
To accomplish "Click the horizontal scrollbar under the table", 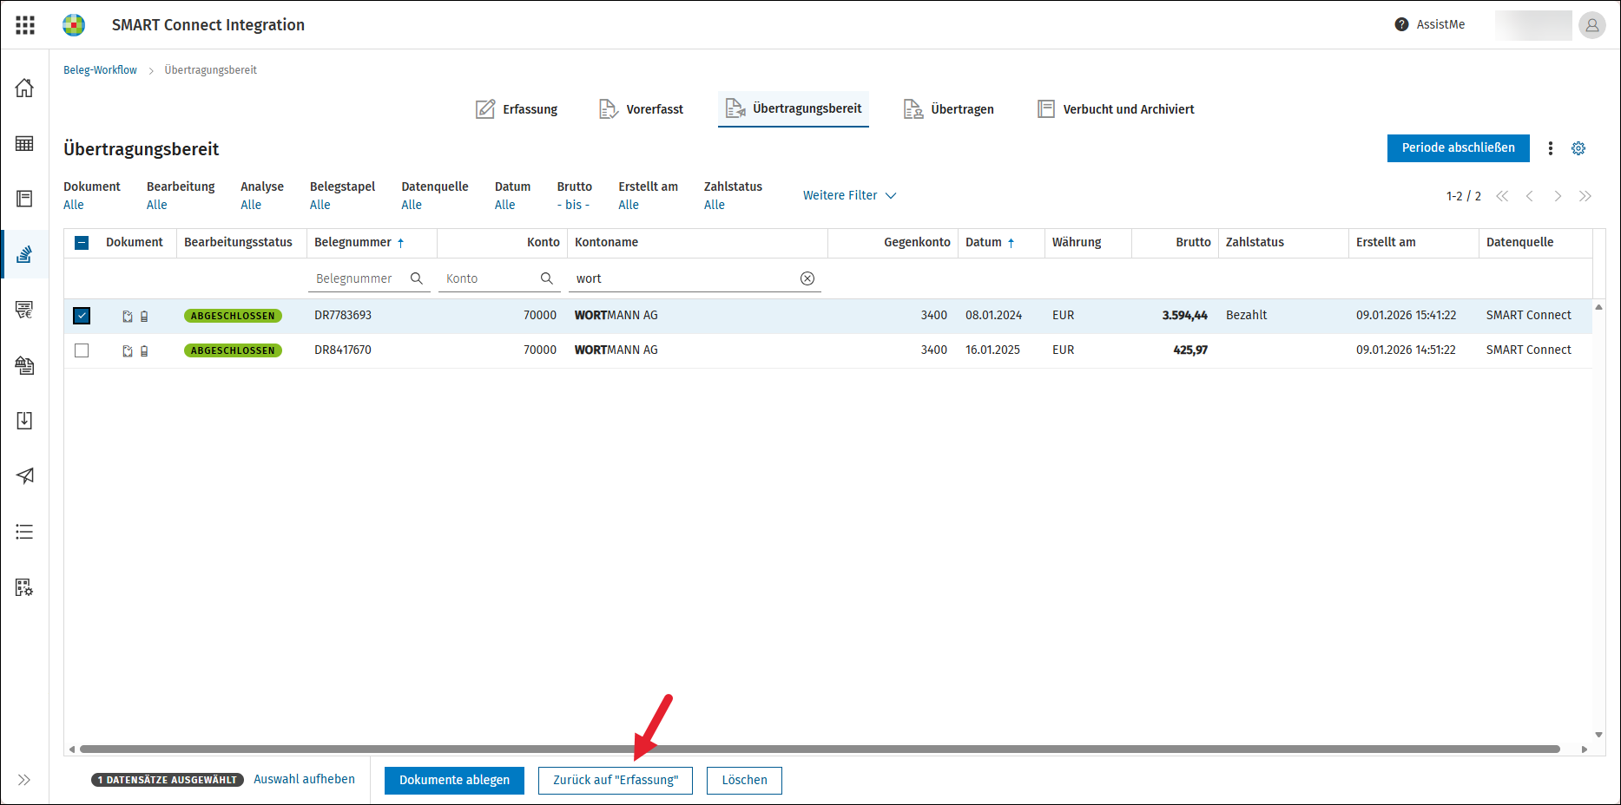I will [x=820, y=749].
